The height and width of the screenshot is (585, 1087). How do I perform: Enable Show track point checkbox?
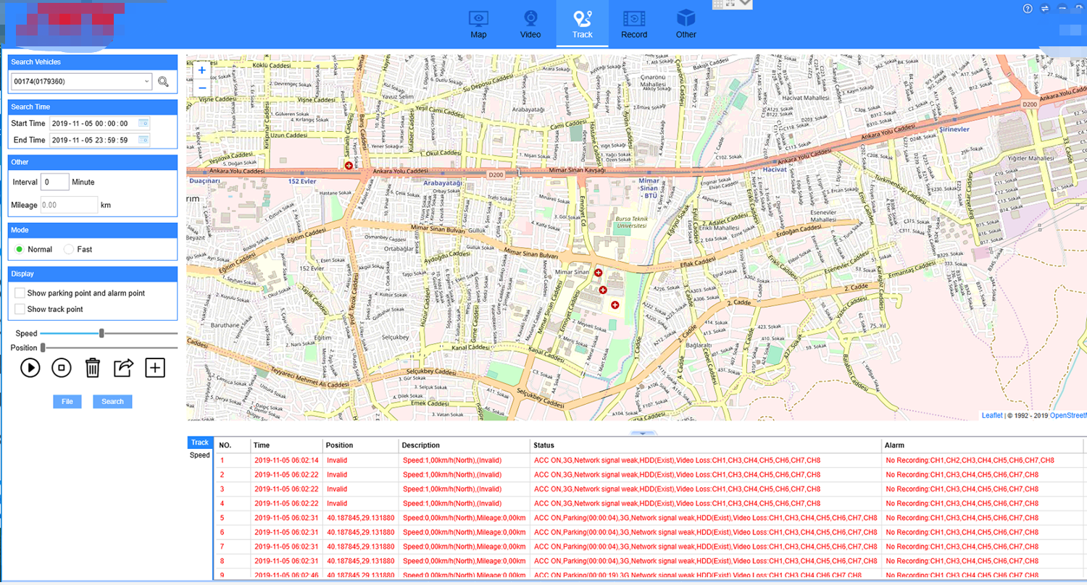point(20,309)
